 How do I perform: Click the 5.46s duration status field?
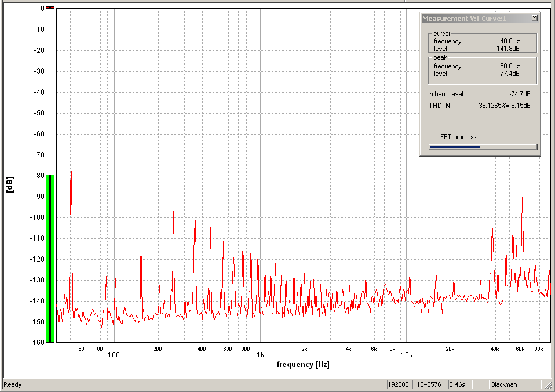tap(459, 384)
